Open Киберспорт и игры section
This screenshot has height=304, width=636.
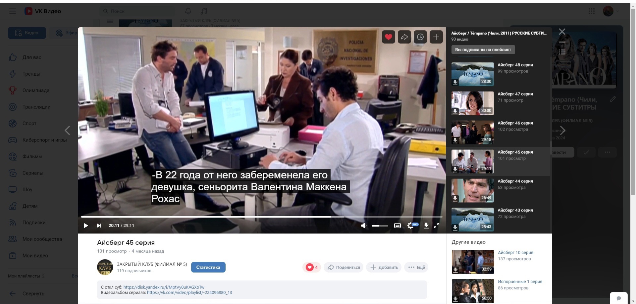(45, 140)
